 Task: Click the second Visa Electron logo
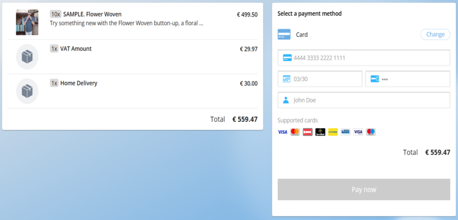[x=358, y=132]
